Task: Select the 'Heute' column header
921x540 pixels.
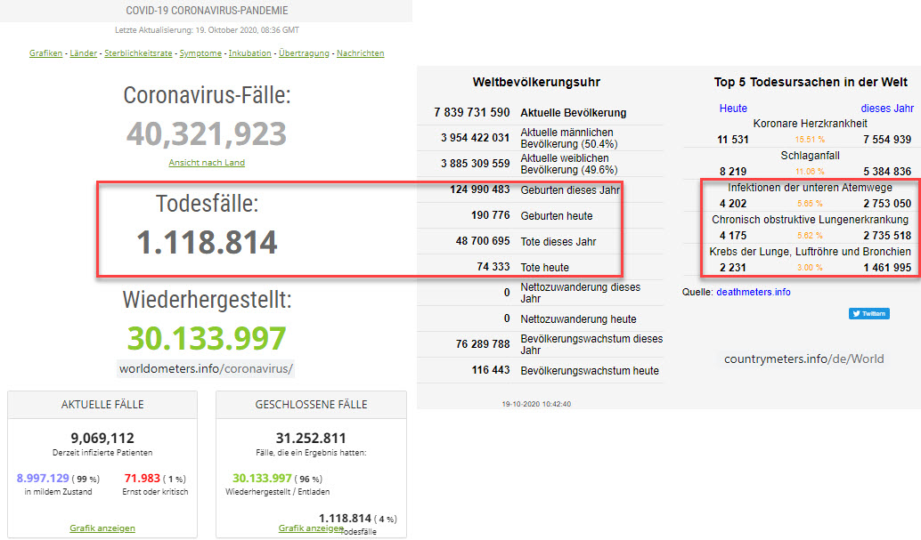Action: (x=733, y=109)
